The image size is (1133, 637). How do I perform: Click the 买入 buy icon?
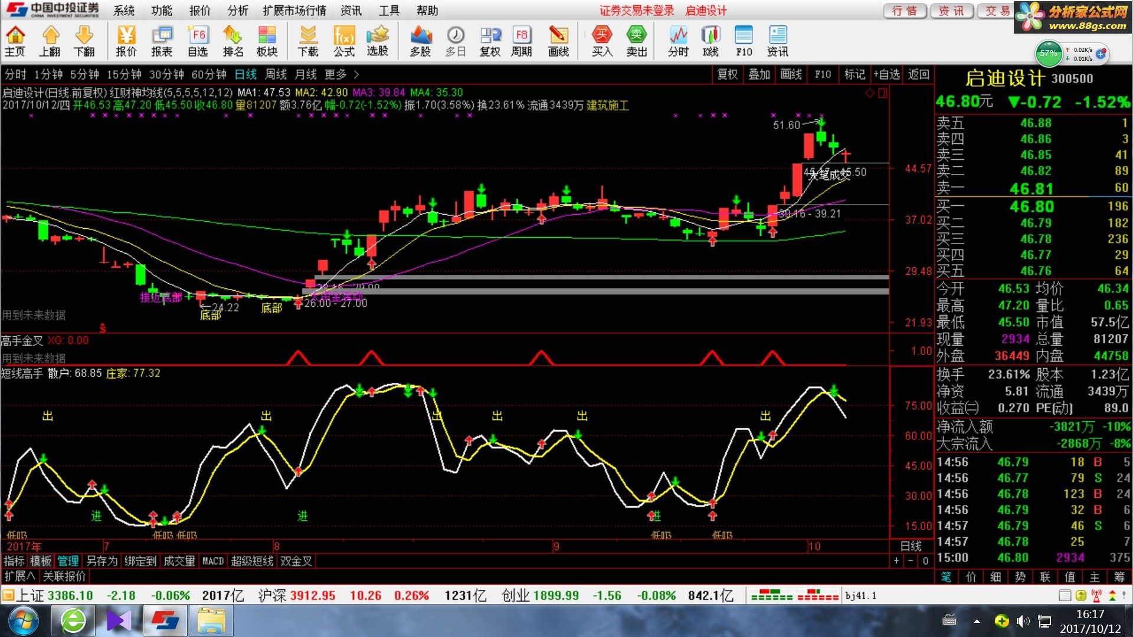coord(602,41)
